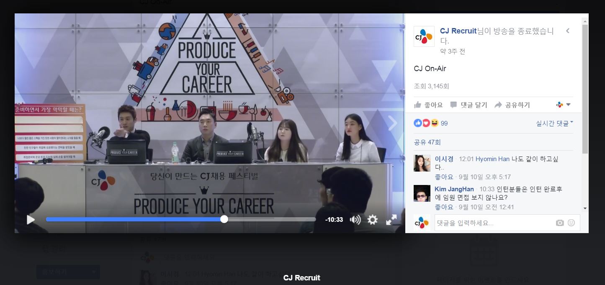Viewport: 605px width, 285px height.
Task: View the 공유 47회 shares
Action: pos(427,142)
